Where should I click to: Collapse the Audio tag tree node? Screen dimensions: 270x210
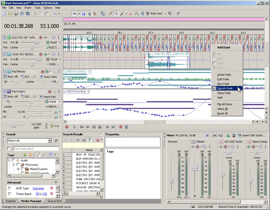[x=9, y=160]
